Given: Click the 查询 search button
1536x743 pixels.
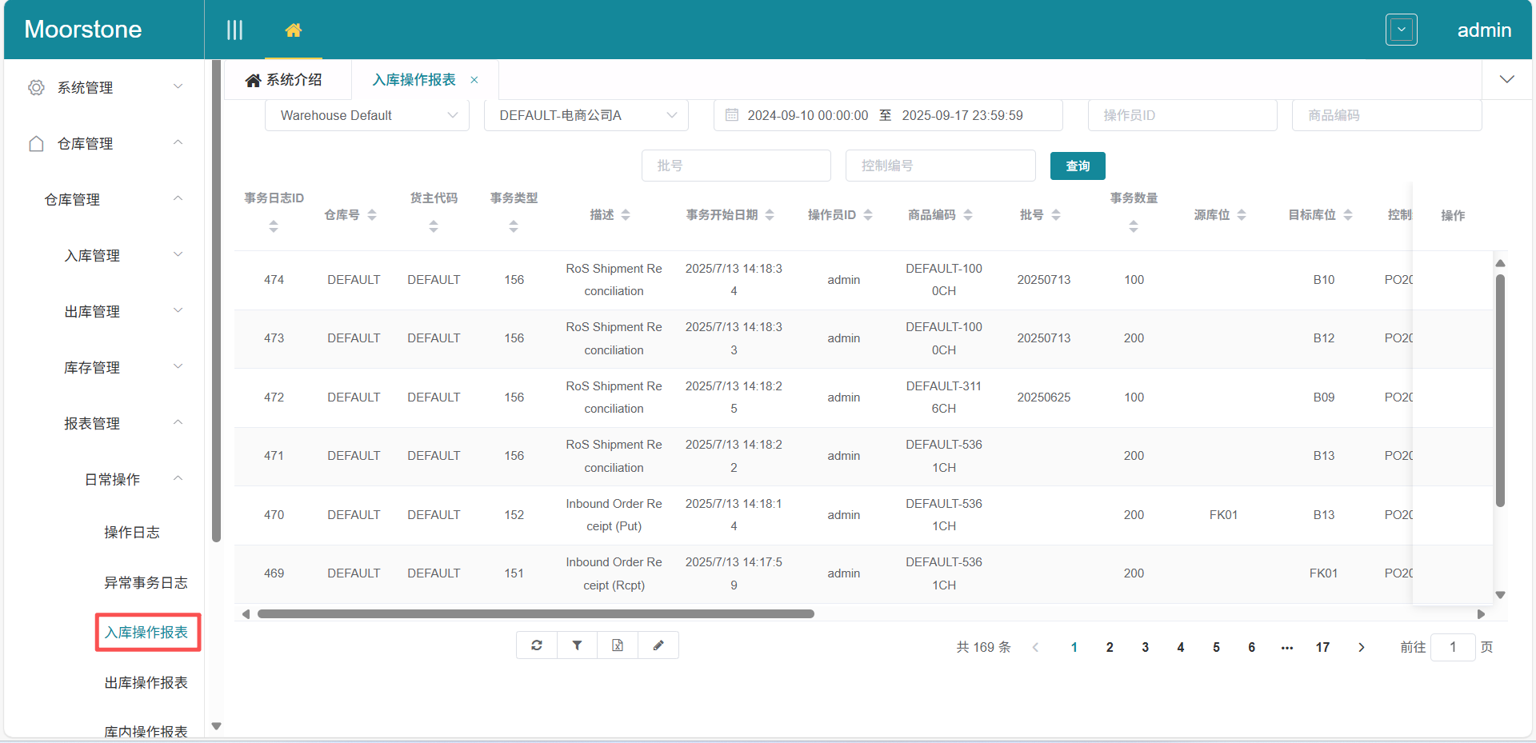Looking at the screenshot, I should click(x=1077, y=166).
